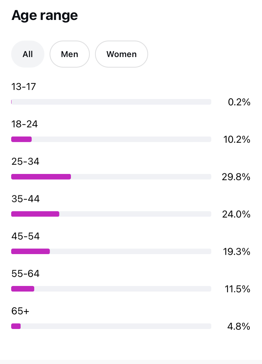The height and width of the screenshot is (364, 262).
Task: Click the 13-17 age bar
Action: pos(111,102)
